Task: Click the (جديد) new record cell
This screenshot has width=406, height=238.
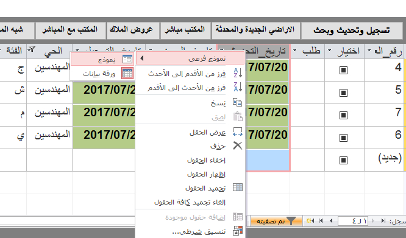Action: pyautogui.click(x=383, y=159)
